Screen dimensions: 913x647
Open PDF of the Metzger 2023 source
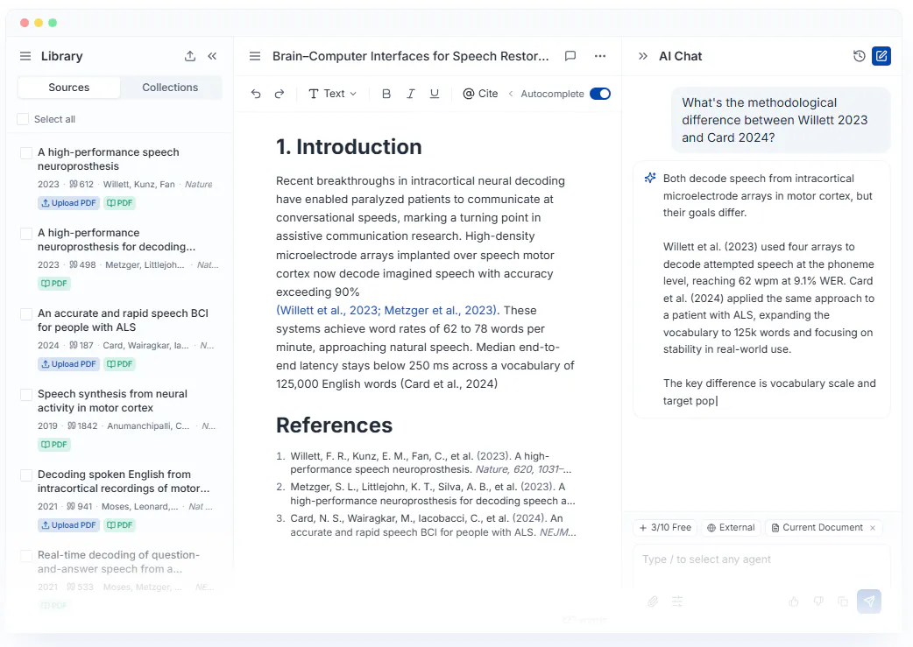(x=53, y=284)
